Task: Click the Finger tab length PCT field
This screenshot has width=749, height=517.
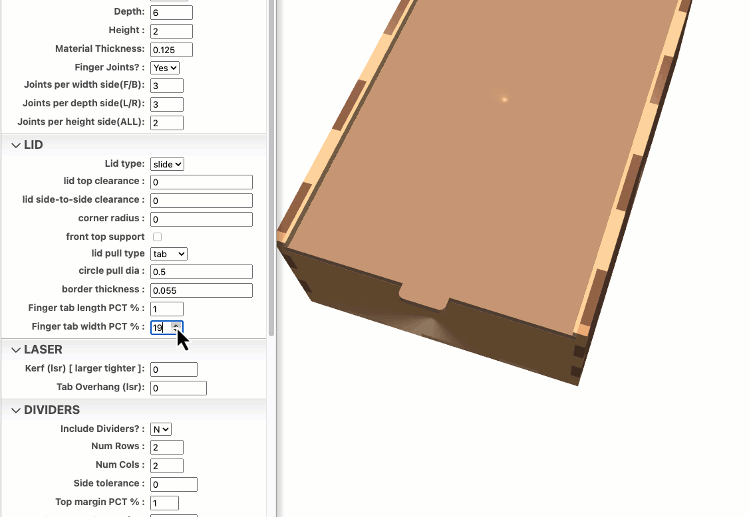Action: [167, 310]
